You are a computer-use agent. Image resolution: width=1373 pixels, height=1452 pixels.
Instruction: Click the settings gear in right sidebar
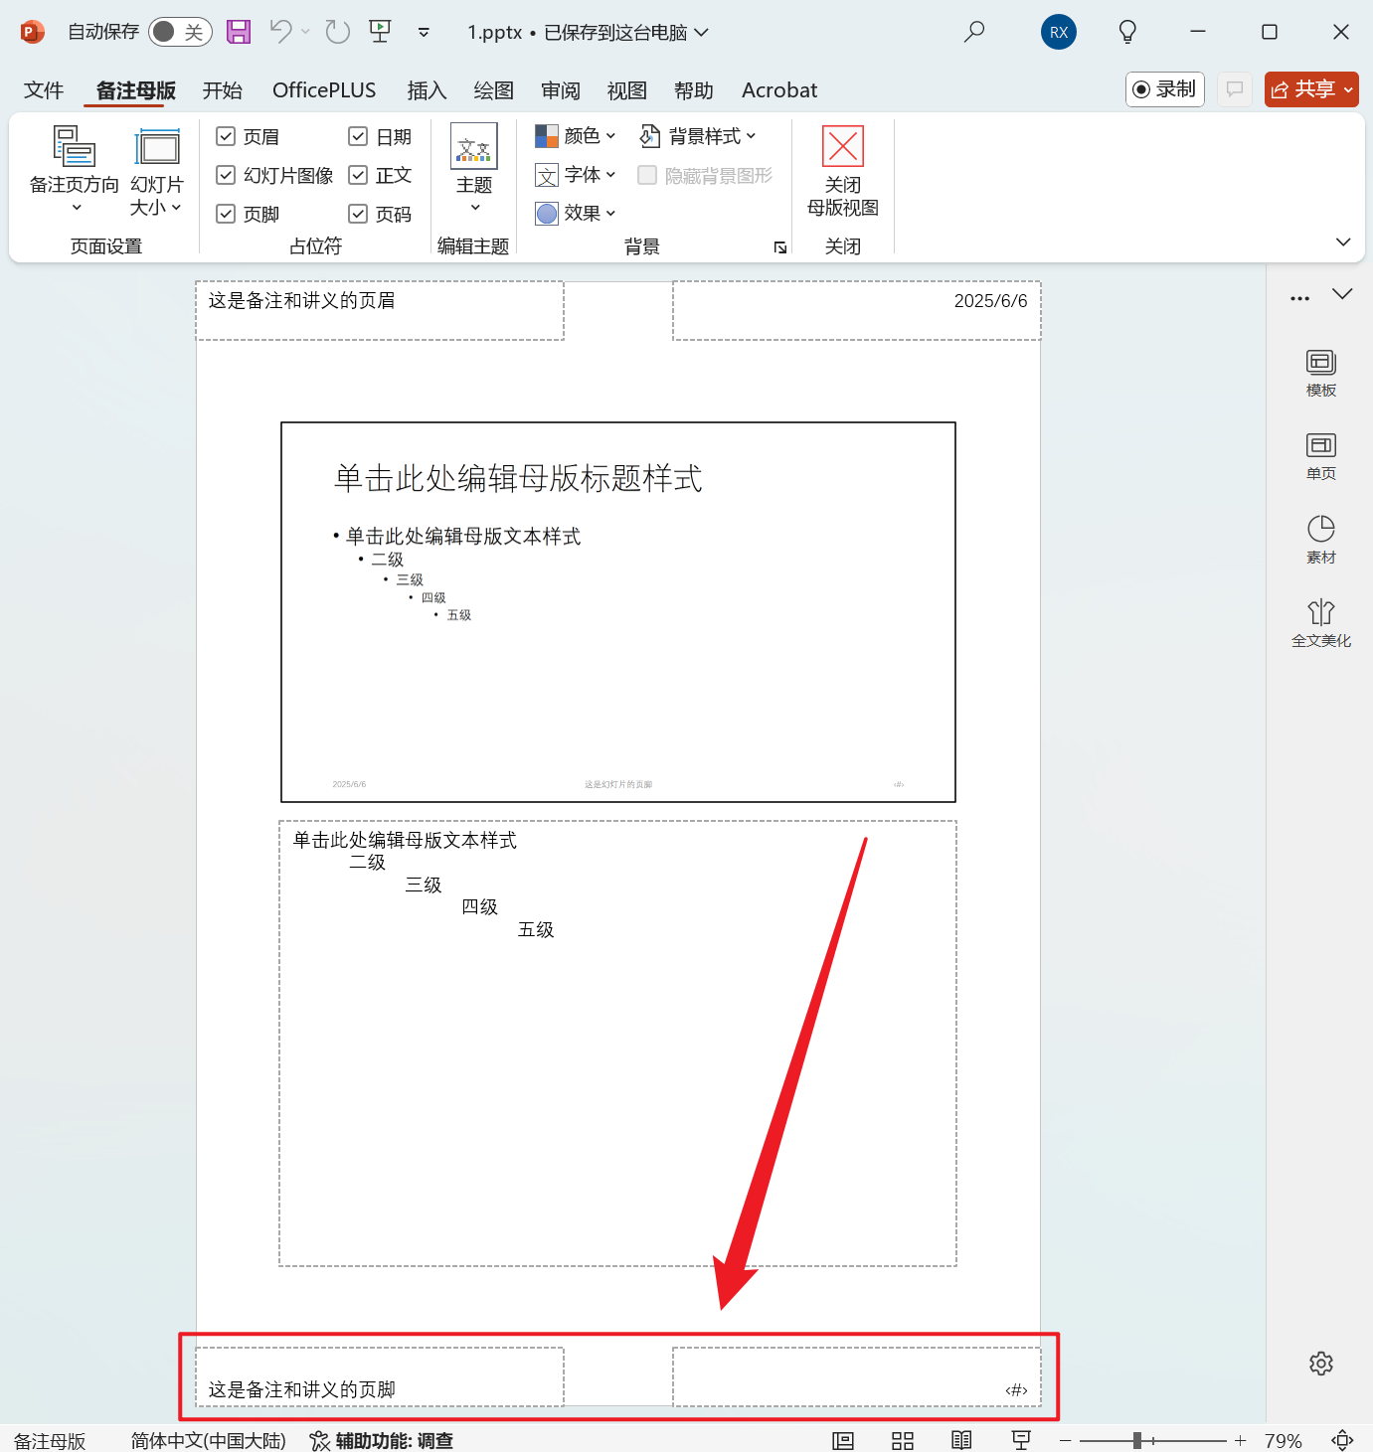tap(1320, 1364)
